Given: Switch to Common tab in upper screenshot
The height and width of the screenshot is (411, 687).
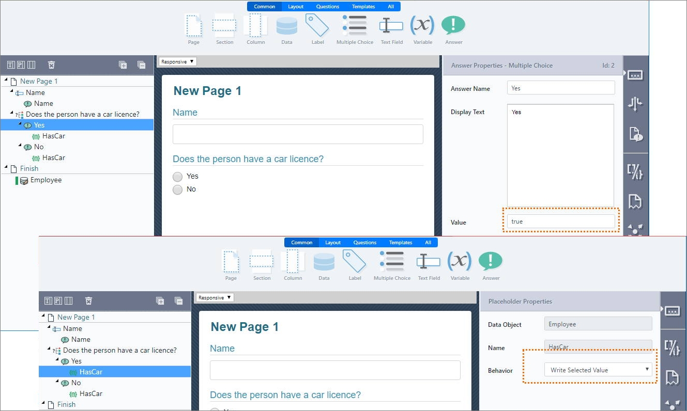Looking at the screenshot, I should pos(265,7).
